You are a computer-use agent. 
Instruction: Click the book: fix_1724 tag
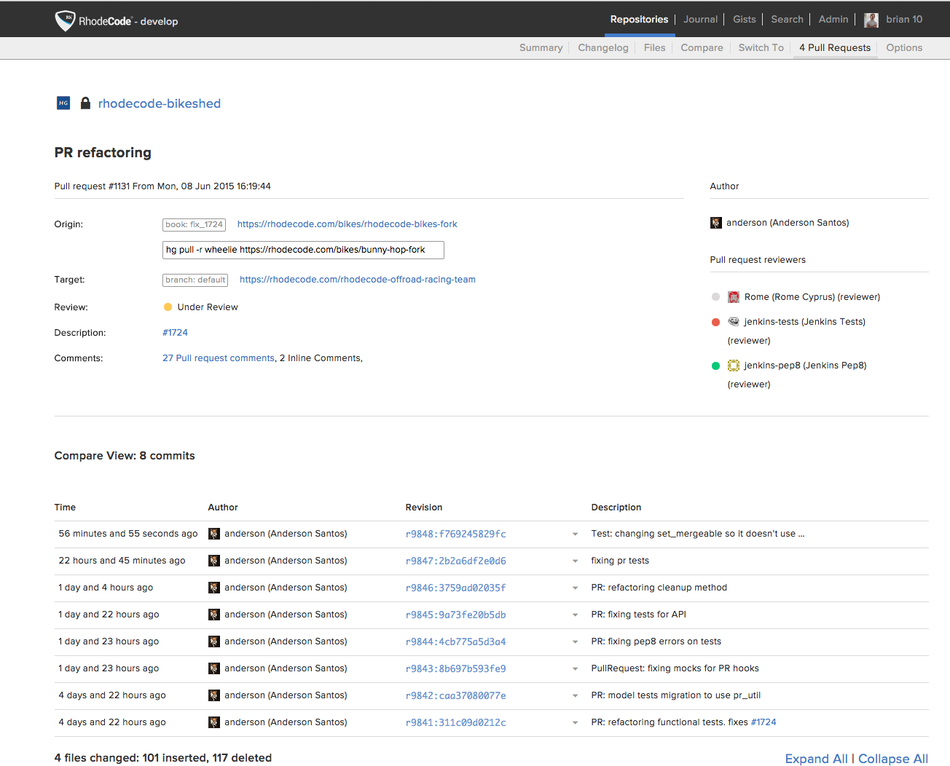(x=194, y=225)
